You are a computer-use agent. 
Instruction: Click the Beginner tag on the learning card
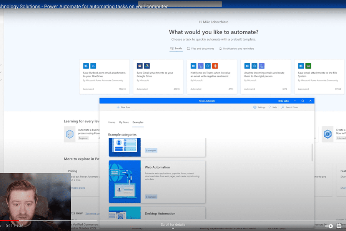point(83,138)
